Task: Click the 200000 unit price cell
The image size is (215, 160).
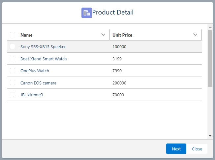Action: click(x=119, y=83)
